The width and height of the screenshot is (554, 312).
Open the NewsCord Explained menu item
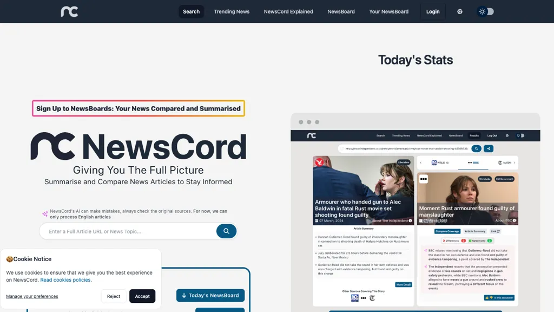288,11
